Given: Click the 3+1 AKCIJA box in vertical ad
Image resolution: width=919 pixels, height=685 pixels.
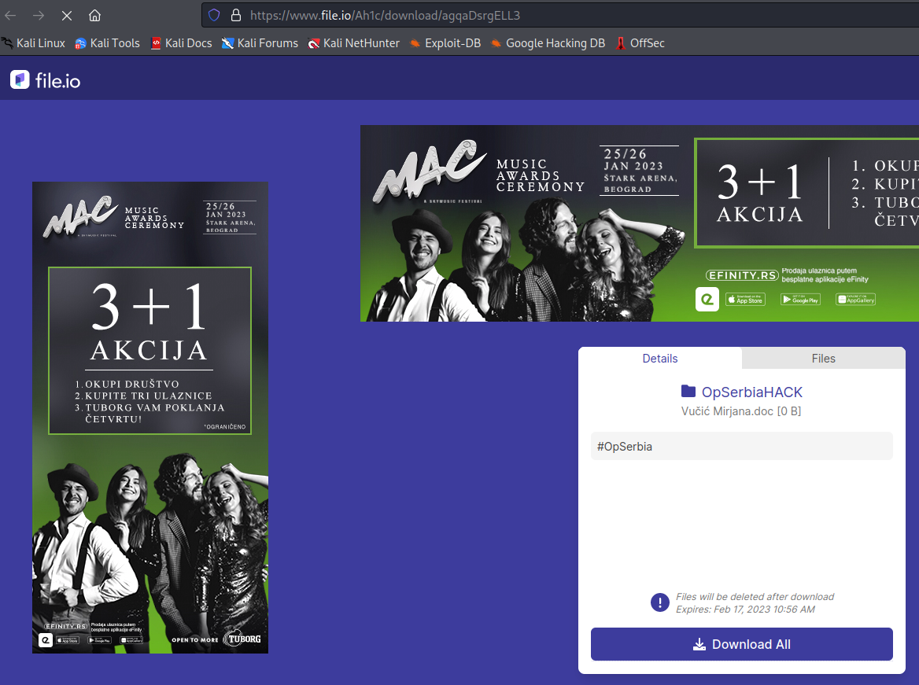Looking at the screenshot, I should [x=150, y=351].
